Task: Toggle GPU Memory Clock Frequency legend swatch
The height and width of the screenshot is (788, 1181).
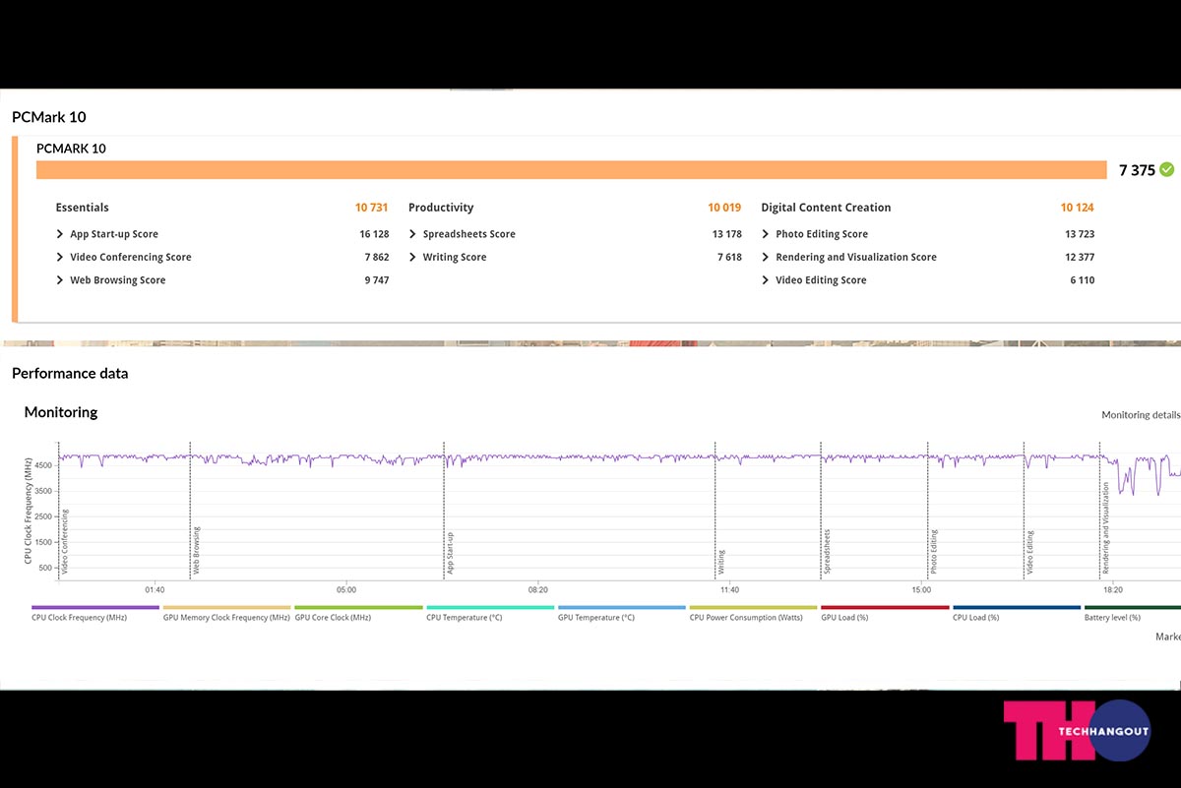Action: pyautogui.click(x=226, y=608)
